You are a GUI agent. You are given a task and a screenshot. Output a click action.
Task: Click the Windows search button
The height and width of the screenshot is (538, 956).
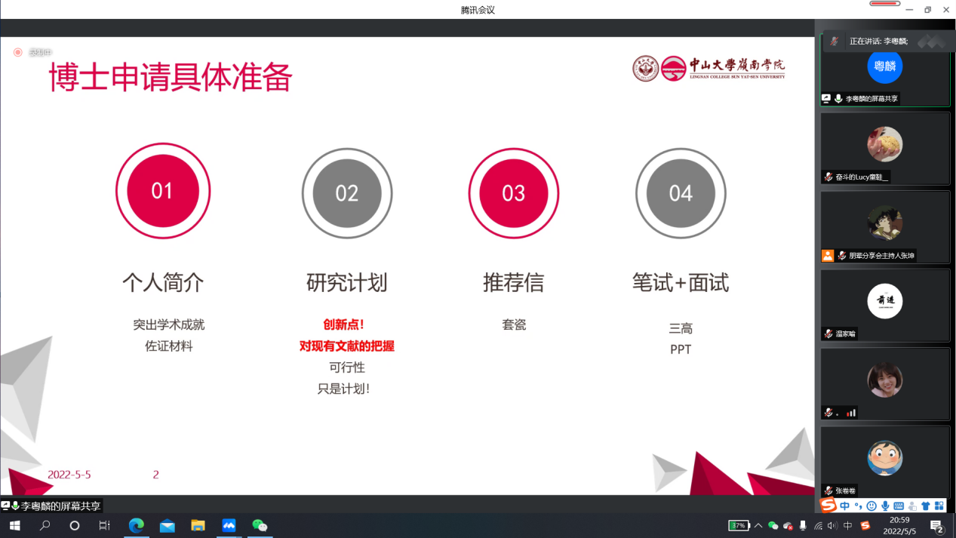45,526
